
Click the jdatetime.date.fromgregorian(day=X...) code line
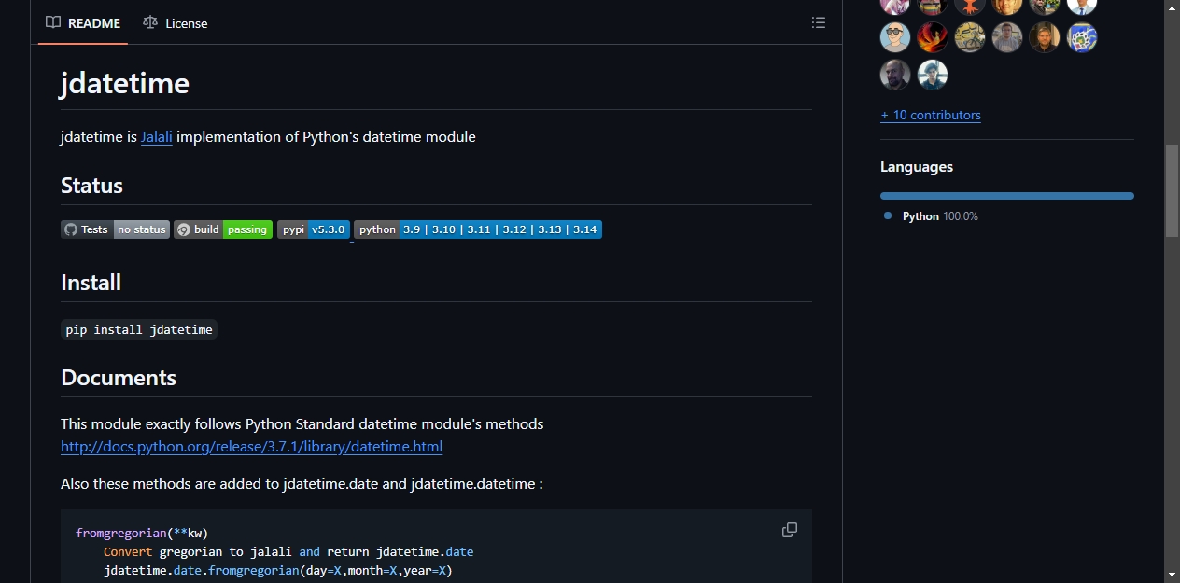pos(277,571)
